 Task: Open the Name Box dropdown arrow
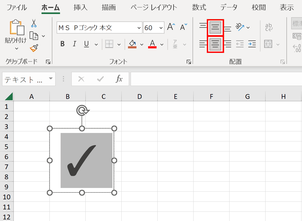(51, 79)
